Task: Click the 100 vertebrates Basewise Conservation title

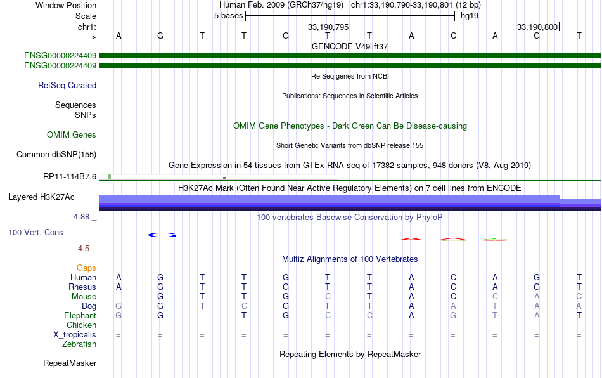Action: click(x=350, y=217)
